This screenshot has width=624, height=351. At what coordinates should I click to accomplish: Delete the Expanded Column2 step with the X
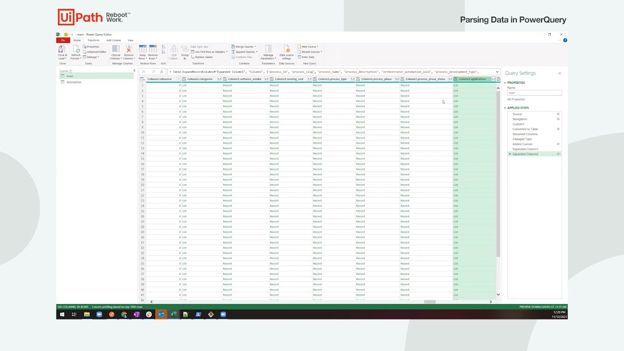click(x=510, y=154)
